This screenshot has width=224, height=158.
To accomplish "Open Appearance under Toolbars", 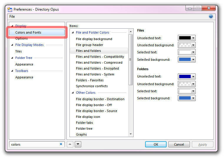I will coord(24,78).
